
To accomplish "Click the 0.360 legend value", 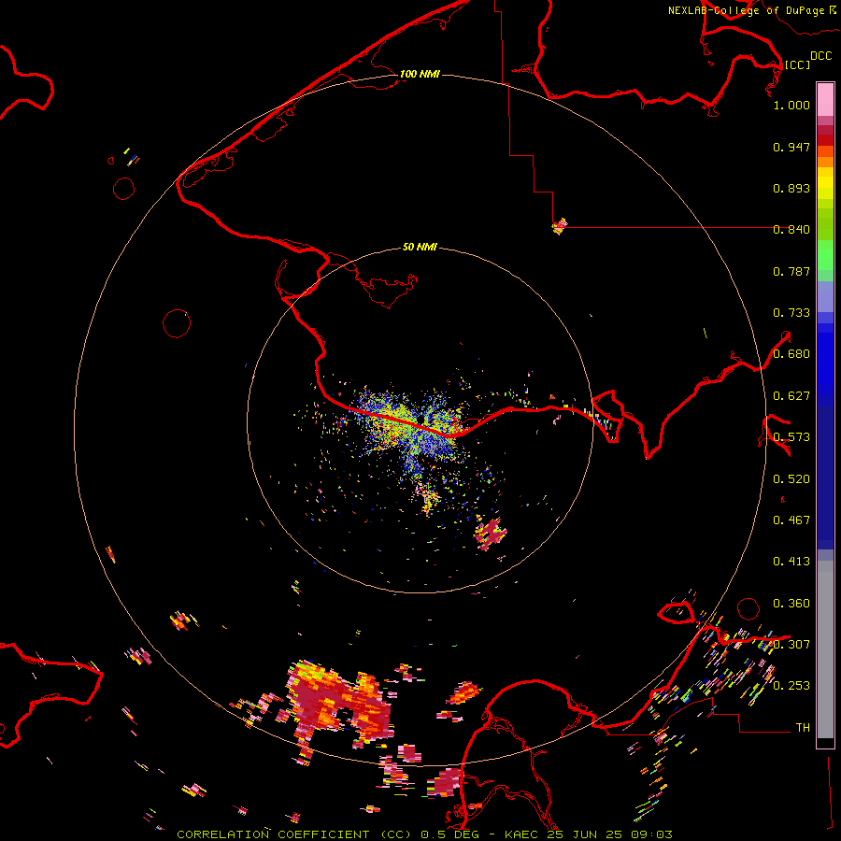I will [x=791, y=604].
